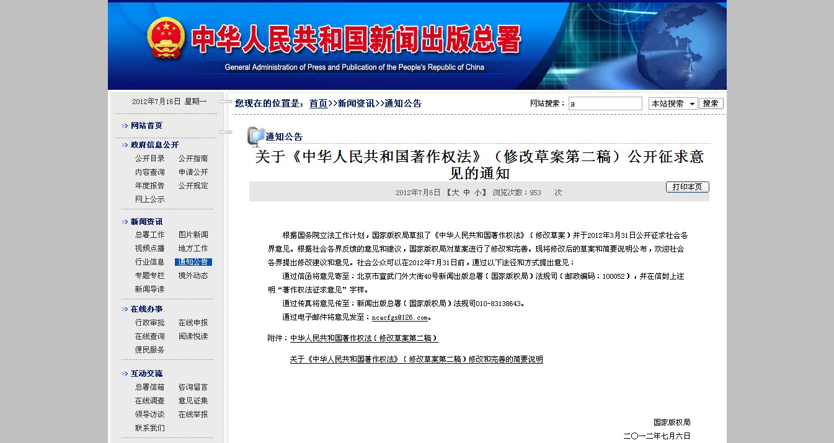This screenshot has height=443, width=834.
Task: Click the date text 2012年7月16日 星期一
Action: 169,102
